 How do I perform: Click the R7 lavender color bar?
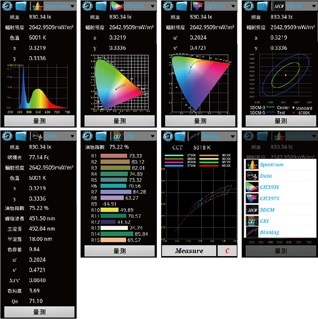(116, 192)
